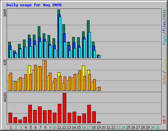Click the 'Visits' legend label
168x131 pixels.
pyautogui.click(x=164, y=65)
